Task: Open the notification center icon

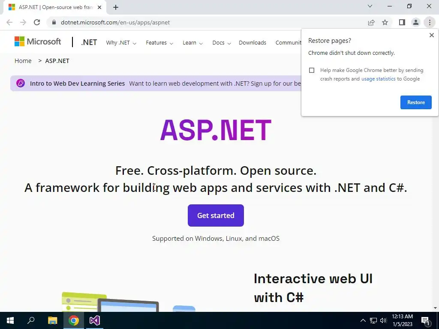Action: [426, 320]
